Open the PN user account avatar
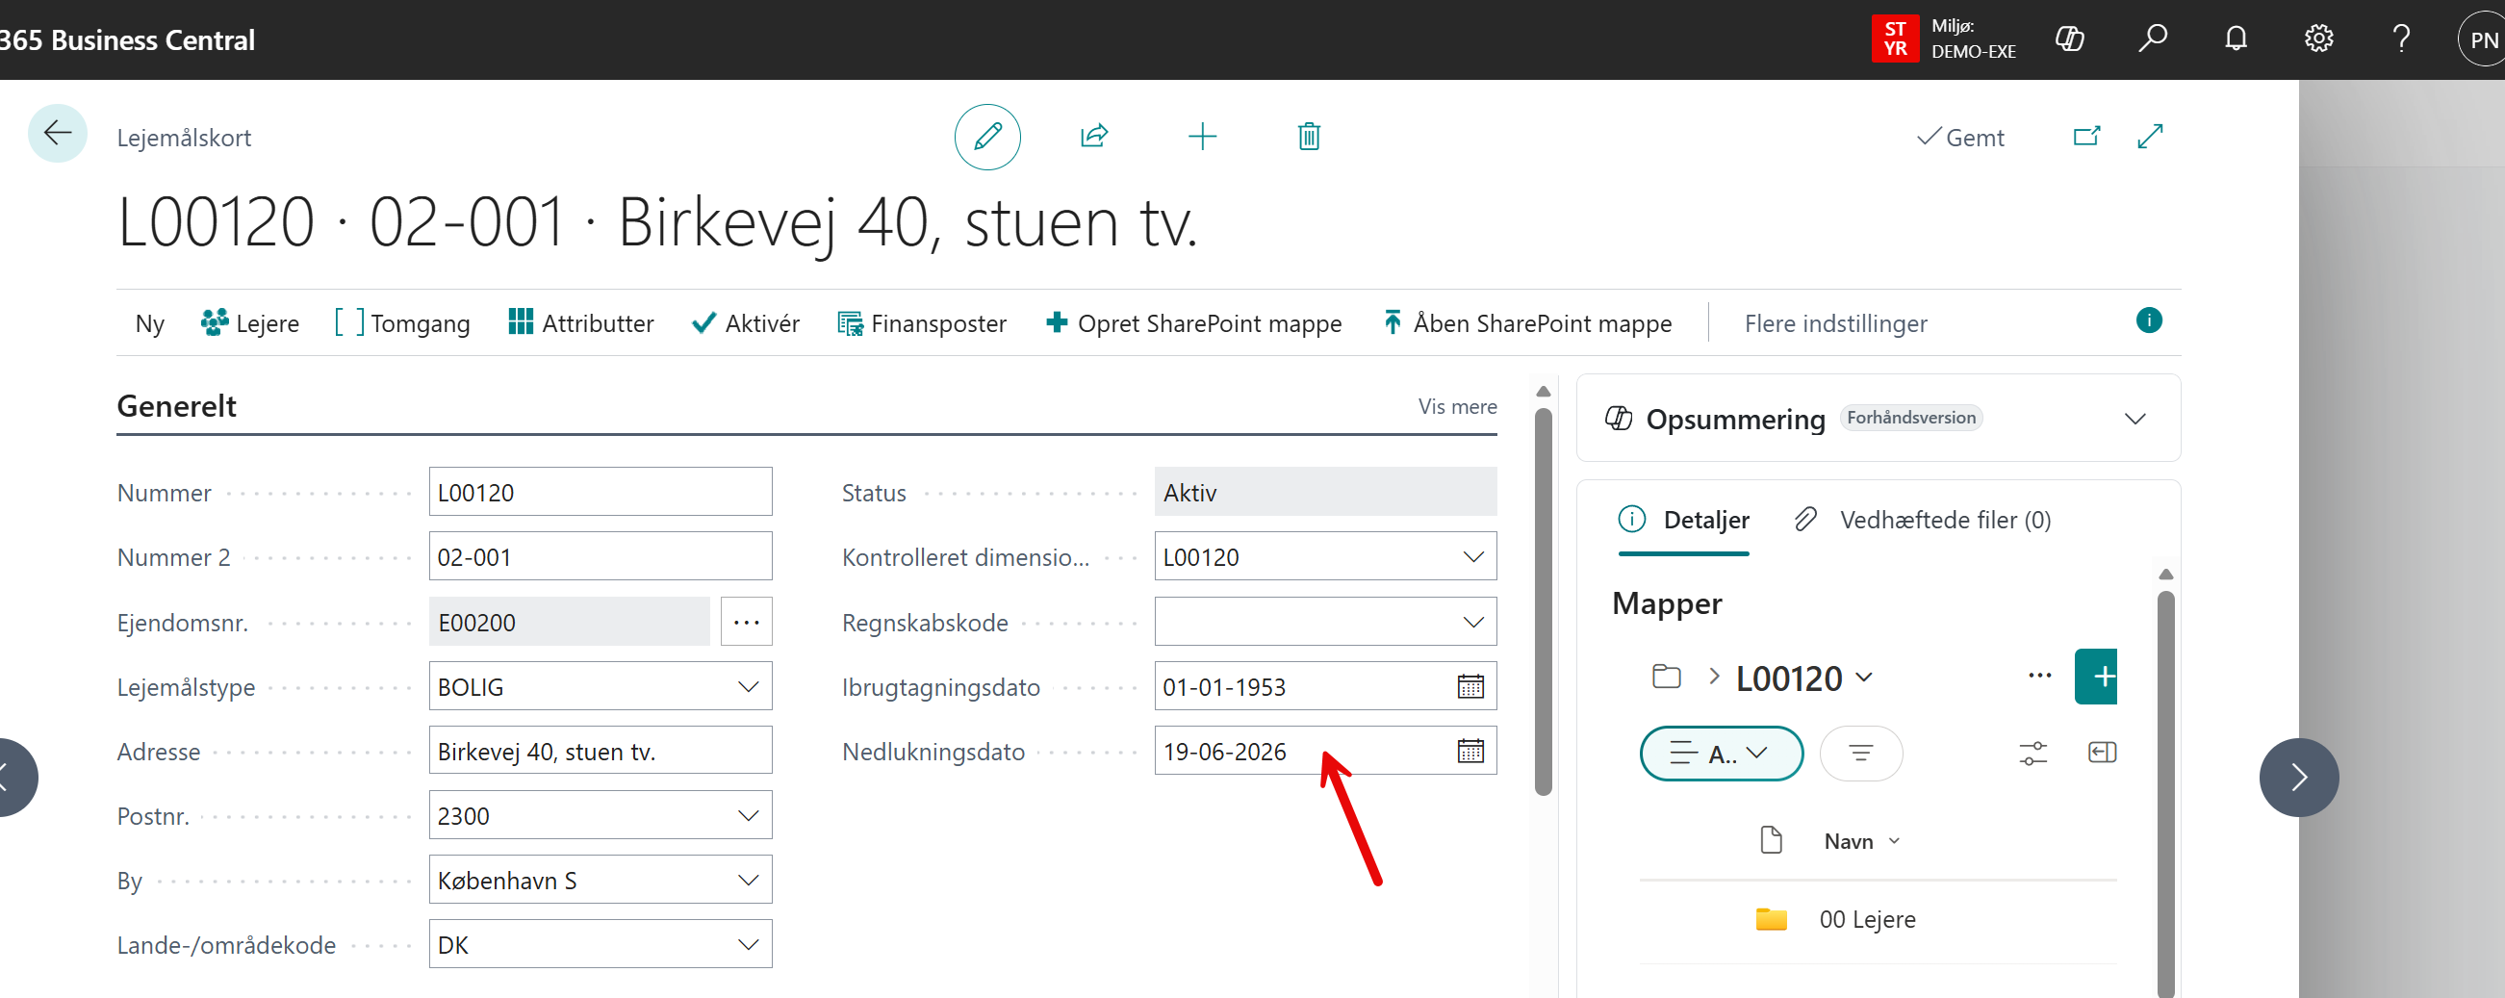Viewport: 2505px width, 998px height. 2483,39
